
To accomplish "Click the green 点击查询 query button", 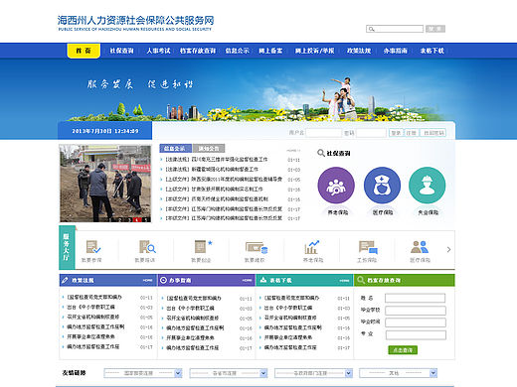I will pos(403,350).
